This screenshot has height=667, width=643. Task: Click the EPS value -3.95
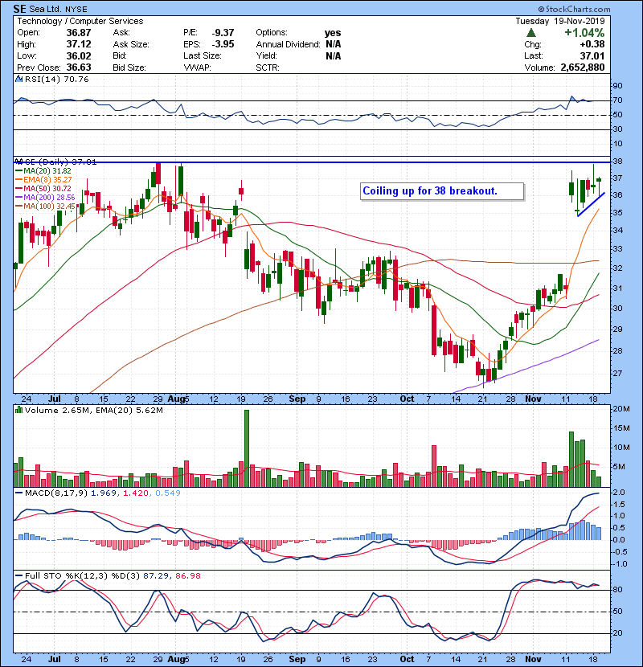point(223,44)
